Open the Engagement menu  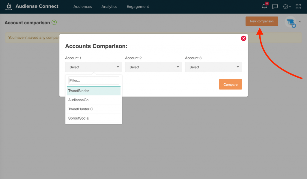tap(138, 7)
